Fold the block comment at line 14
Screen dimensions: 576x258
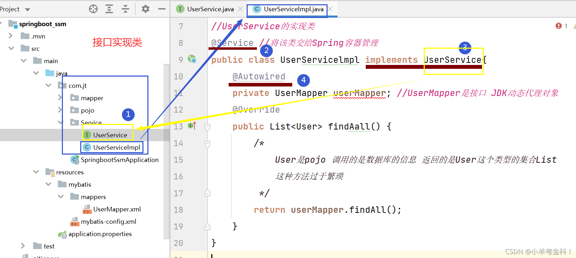click(208, 144)
